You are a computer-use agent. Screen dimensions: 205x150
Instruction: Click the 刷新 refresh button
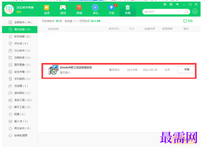188,21
